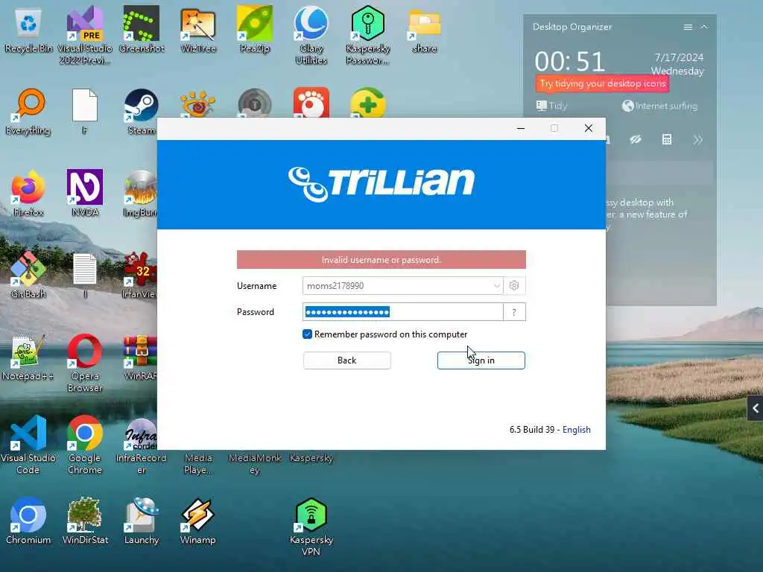Open Kaspersky Password Manager icon
This screenshot has width=763, height=572.
pos(368,35)
